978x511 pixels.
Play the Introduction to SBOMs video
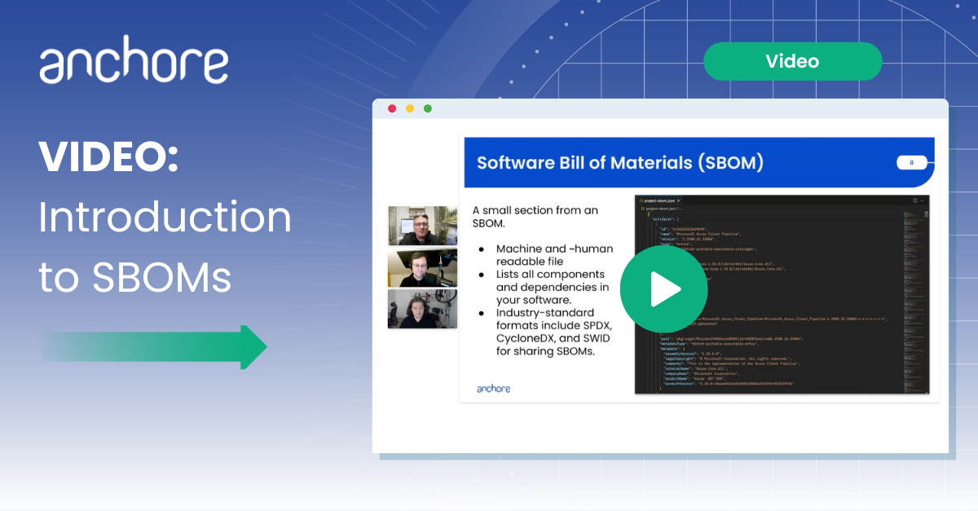(663, 289)
